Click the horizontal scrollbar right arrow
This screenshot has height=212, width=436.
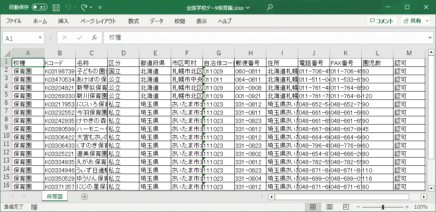424,197
